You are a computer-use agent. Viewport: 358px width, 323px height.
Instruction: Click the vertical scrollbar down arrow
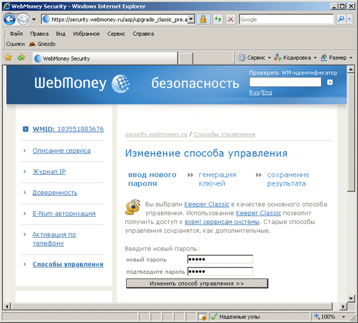point(351,298)
